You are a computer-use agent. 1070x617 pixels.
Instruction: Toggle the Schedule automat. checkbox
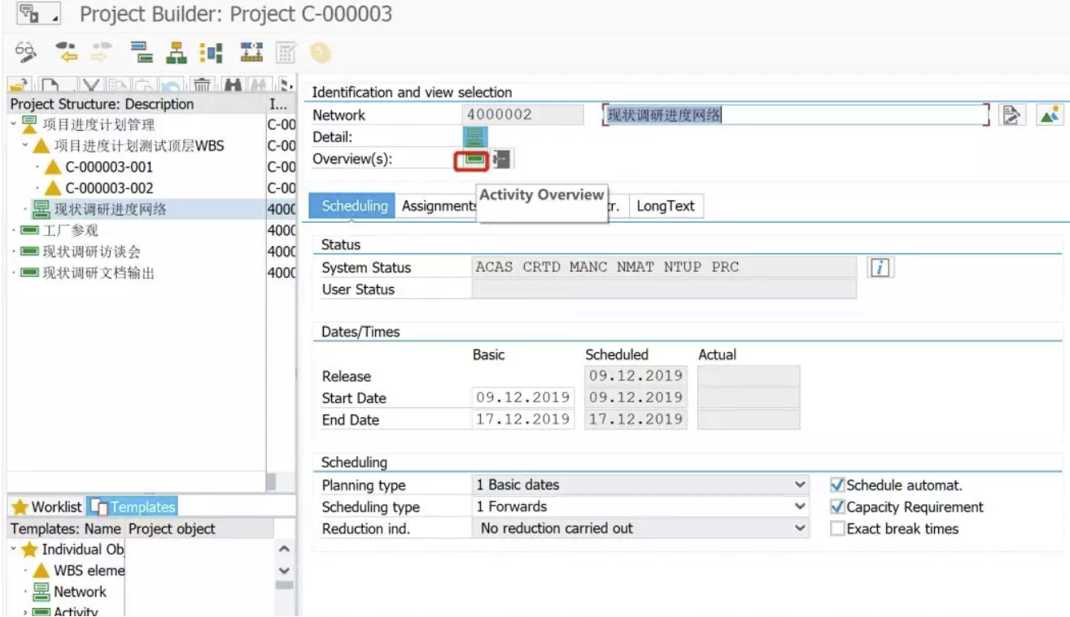(837, 485)
